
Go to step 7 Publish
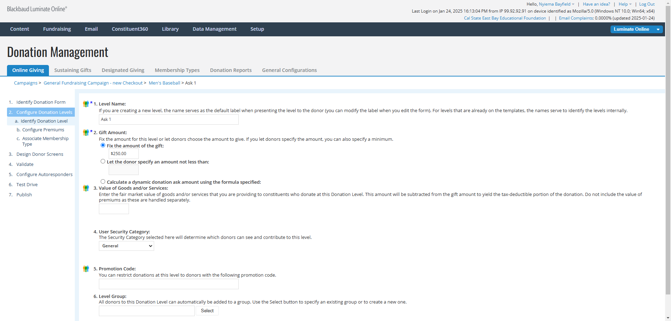[x=24, y=195]
